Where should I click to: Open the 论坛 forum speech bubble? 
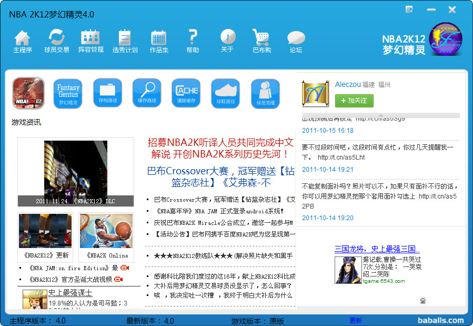click(296, 41)
